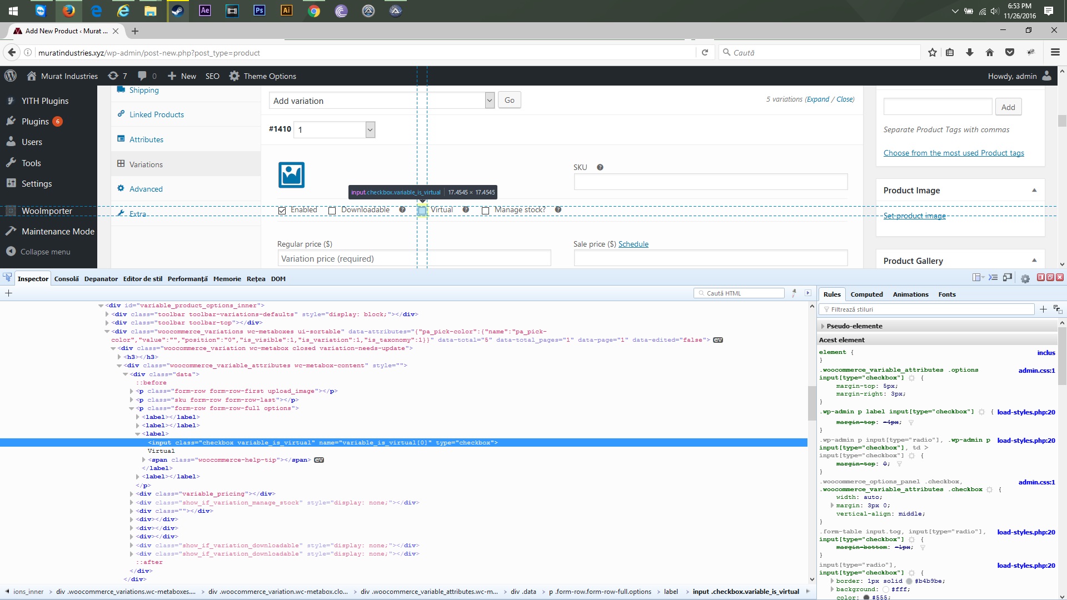Switch to the Depanator tab
This screenshot has width=1067, height=600.
(x=101, y=279)
